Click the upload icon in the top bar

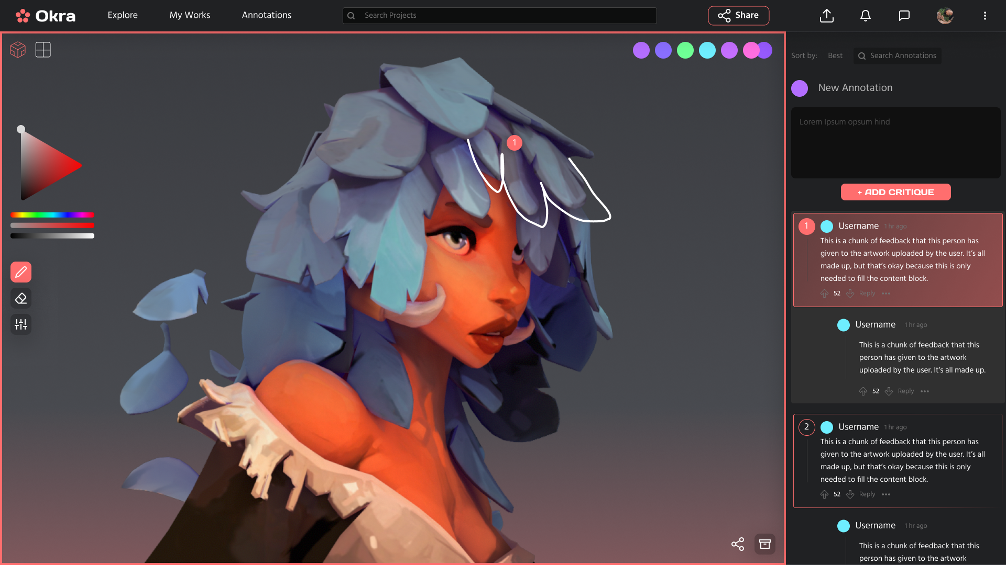tap(827, 16)
